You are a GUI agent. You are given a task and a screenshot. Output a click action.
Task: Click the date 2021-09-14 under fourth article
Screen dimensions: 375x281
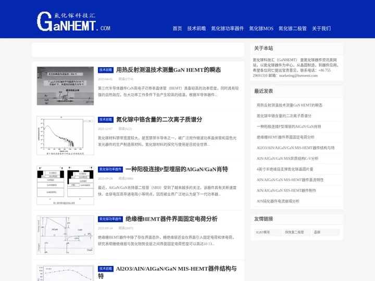105,228
